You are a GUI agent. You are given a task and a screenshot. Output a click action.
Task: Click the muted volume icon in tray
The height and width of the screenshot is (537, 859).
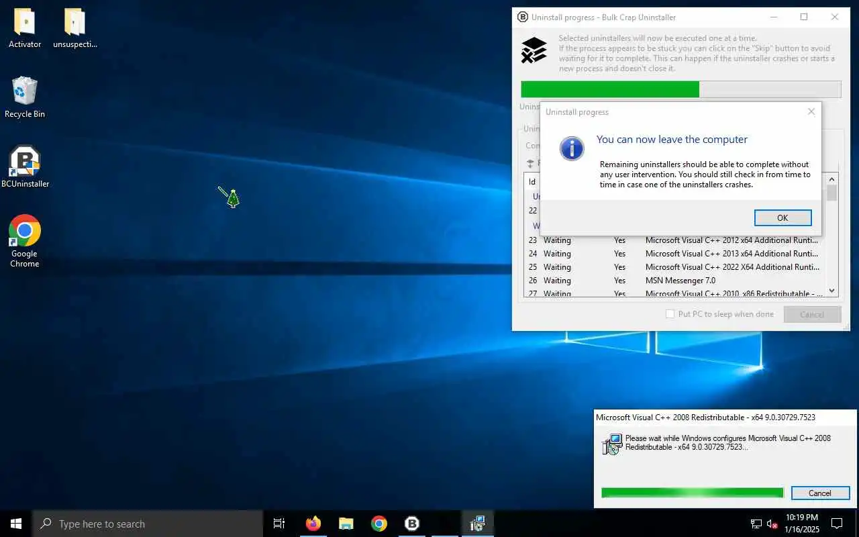[x=772, y=524]
